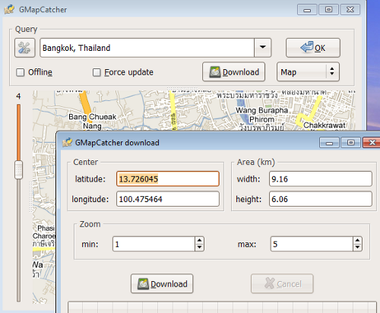Click the latitude input field

(168, 179)
